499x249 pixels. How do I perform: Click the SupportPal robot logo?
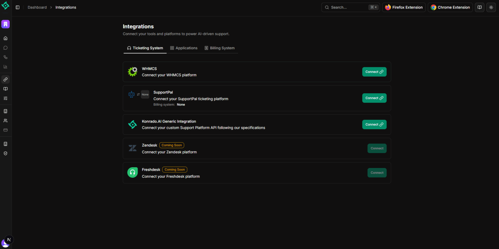click(131, 94)
